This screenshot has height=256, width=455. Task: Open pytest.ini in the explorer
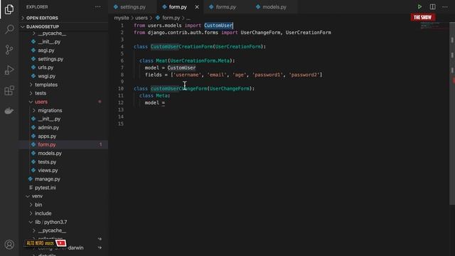pos(45,188)
